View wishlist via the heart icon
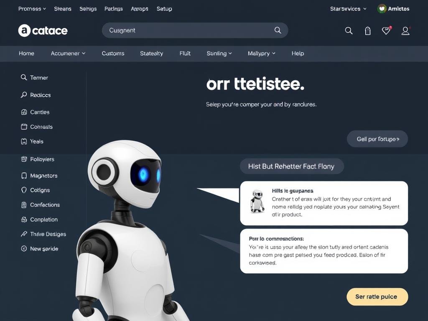The height and width of the screenshot is (321, 428). click(x=386, y=30)
